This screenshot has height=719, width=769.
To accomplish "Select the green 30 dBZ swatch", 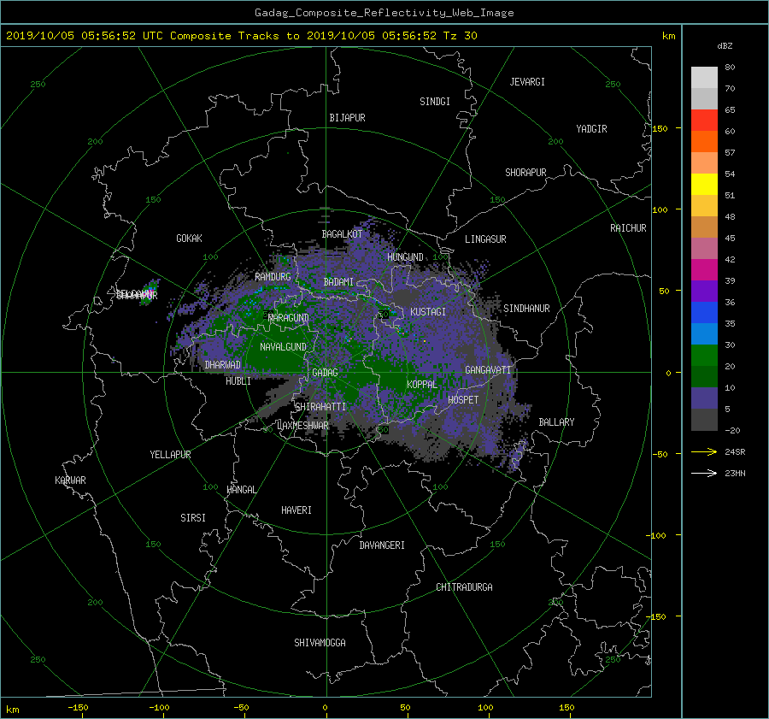I will click(x=704, y=356).
